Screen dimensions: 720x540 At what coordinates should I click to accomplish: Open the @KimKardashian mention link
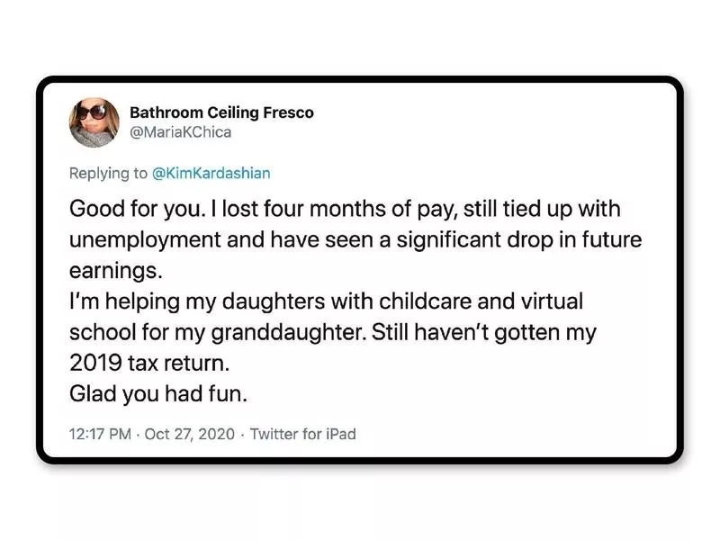click(x=213, y=173)
